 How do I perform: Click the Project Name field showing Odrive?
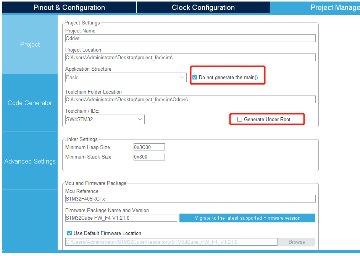click(x=190, y=38)
